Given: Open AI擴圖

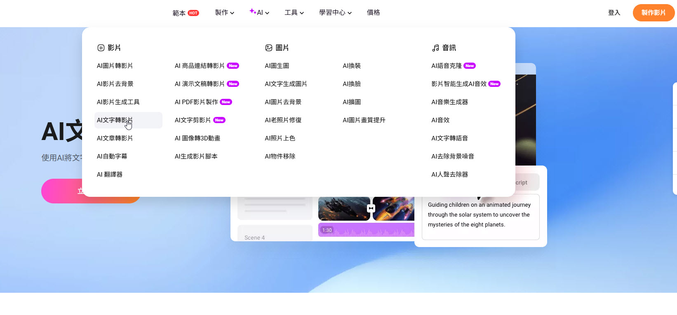Looking at the screenshot, I should (352, 102).
